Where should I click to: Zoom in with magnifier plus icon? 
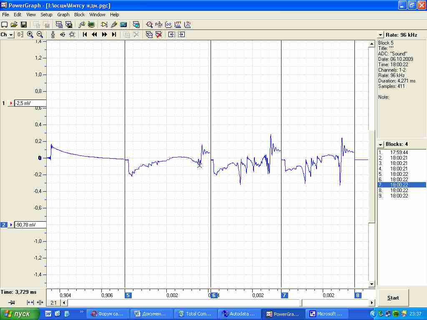click(x=30, y=35)
